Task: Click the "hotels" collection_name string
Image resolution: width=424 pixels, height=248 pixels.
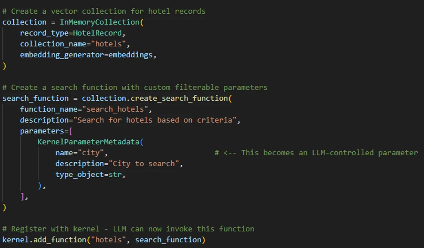Action: pyautogui.click(x=108, y=44)
